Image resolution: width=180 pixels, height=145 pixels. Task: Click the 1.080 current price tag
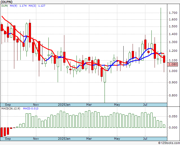[x=173, y=64]
